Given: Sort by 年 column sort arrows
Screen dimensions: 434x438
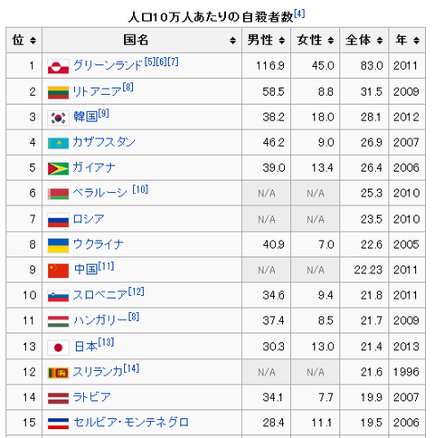Looking at the screenshot, I should (x=416, y=40).
